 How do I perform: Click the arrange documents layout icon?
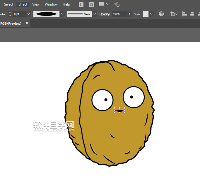click(101, 4)
